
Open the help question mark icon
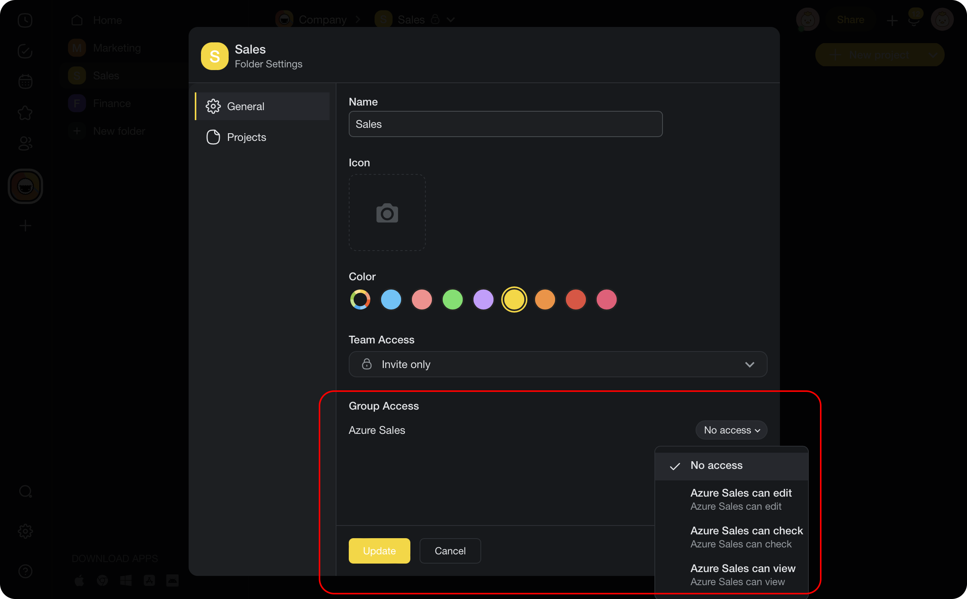[x=25, y=571]
